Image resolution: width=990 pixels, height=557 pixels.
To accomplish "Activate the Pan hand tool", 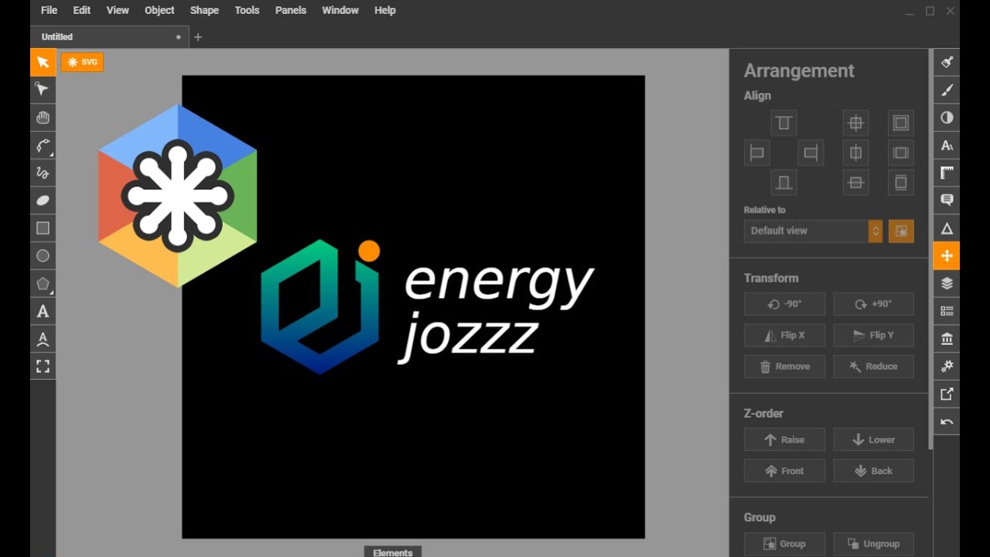I will pos(43,118).
